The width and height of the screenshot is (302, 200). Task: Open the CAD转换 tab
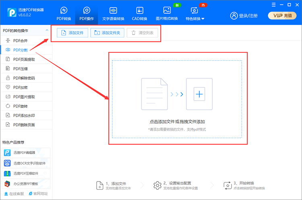(139, 13)
